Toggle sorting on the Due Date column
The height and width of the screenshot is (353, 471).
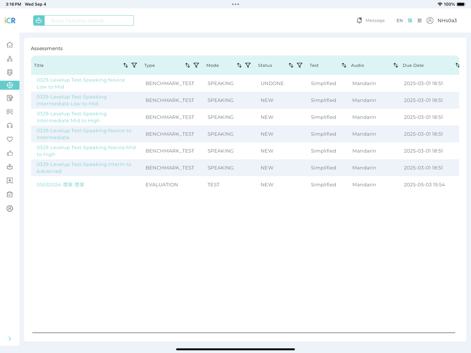click(x=457, y=65)
